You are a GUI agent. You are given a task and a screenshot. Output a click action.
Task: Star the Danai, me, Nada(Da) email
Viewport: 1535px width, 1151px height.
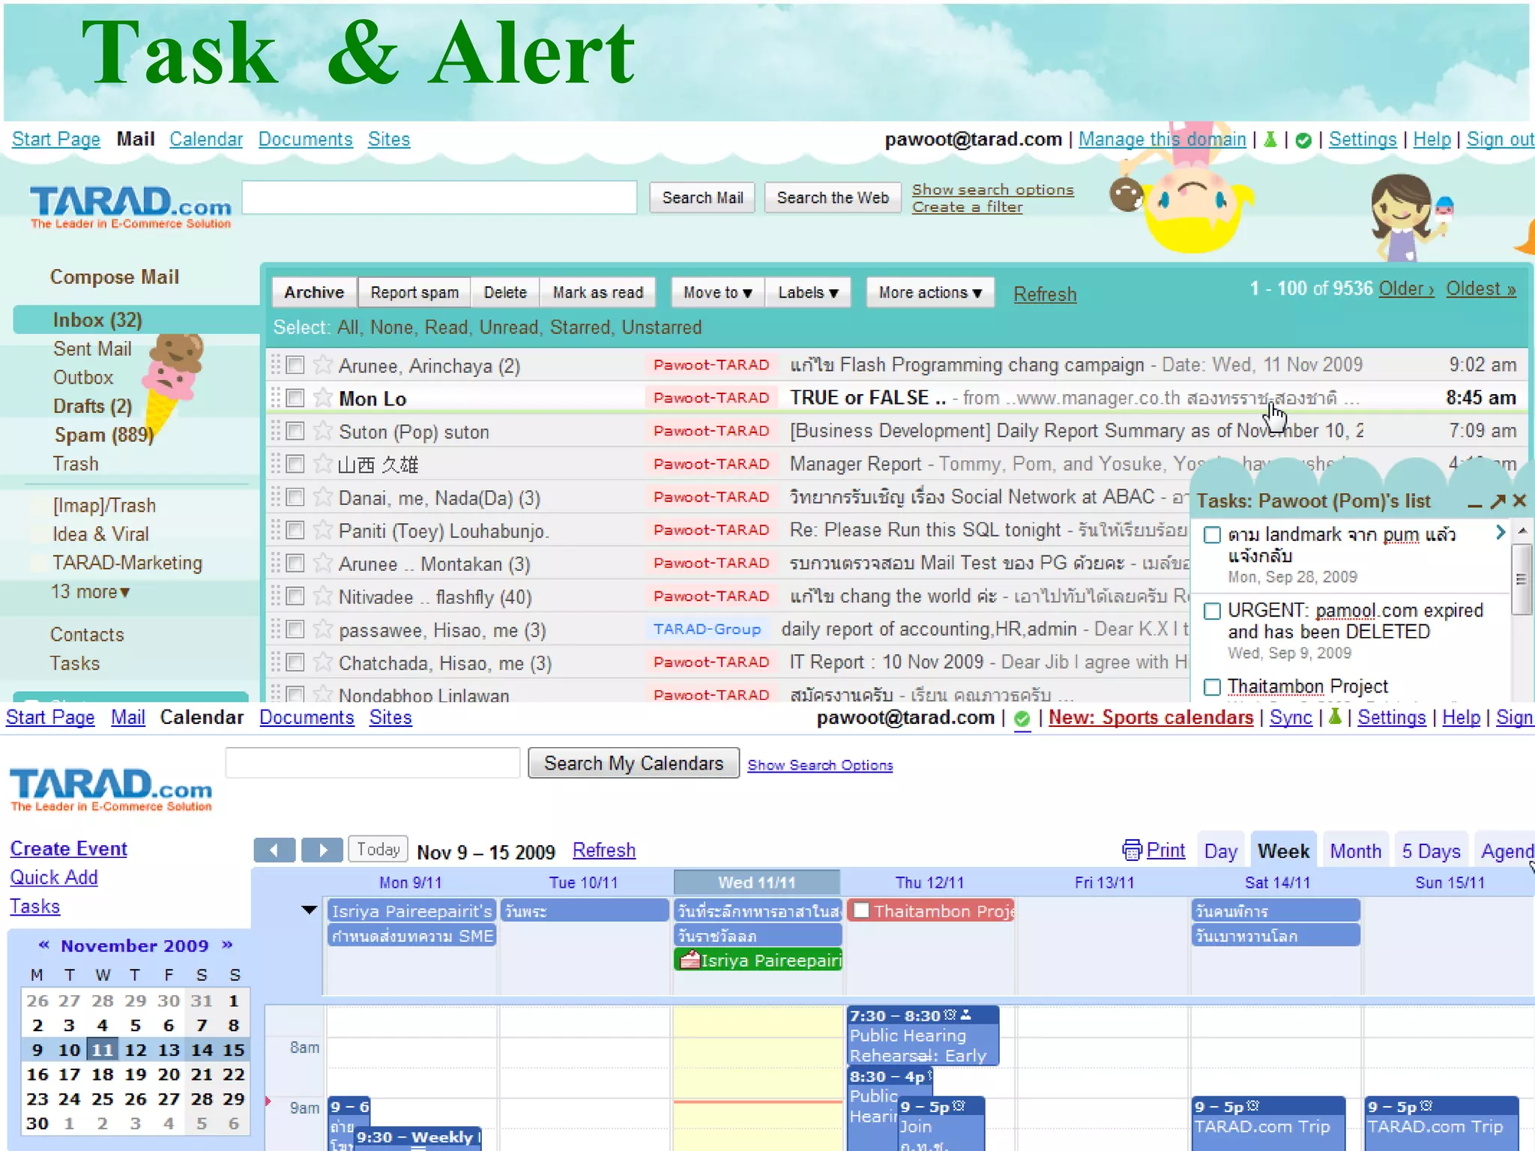[323, 496]
